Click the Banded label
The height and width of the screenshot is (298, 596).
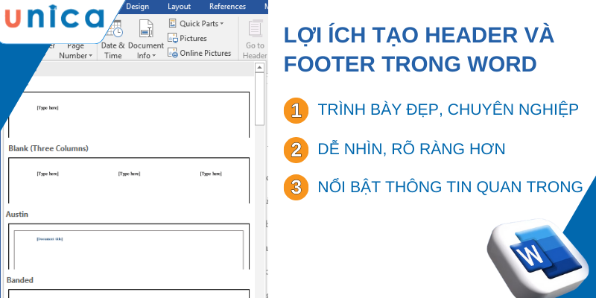click(x=20, y=280)
